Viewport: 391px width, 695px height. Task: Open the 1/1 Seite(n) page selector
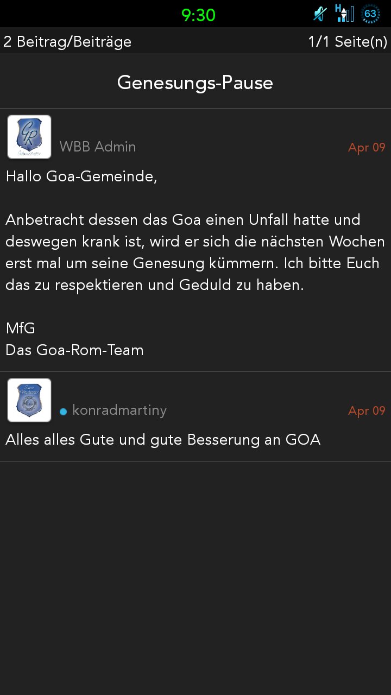pos(348,41)
